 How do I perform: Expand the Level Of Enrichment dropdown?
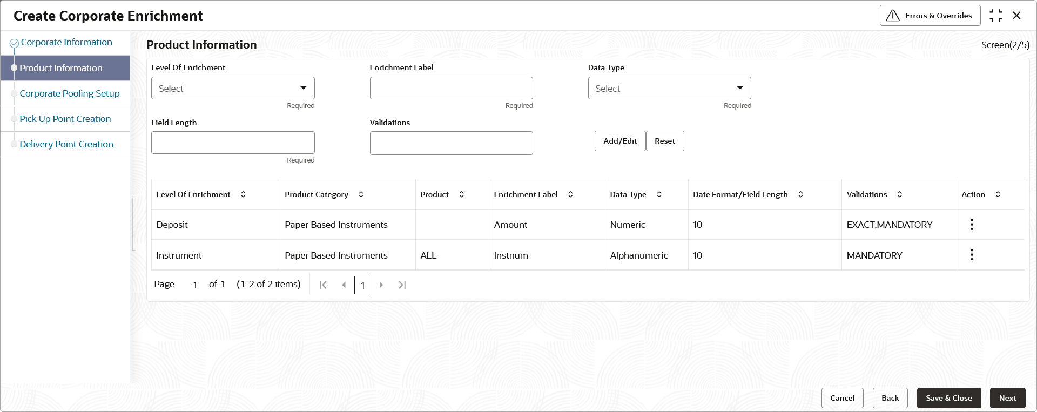tap(233, 88)
